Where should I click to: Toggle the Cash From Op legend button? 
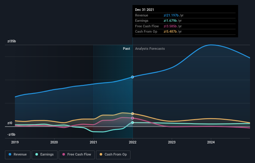click(x=113, y=155)
